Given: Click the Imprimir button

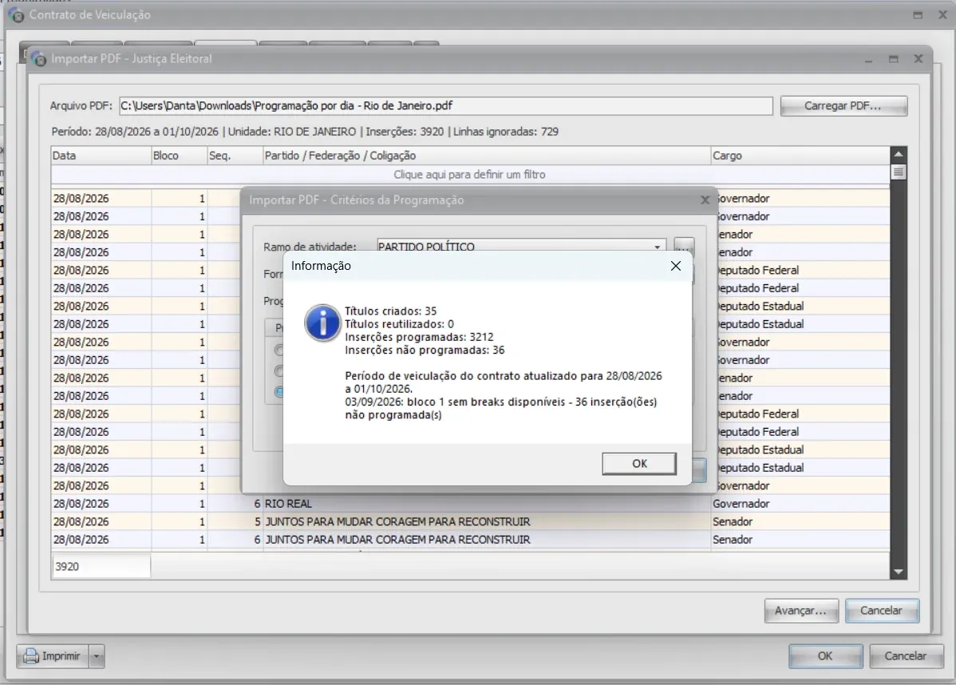Looking at the screenshot, I should (x=53, y=656).
